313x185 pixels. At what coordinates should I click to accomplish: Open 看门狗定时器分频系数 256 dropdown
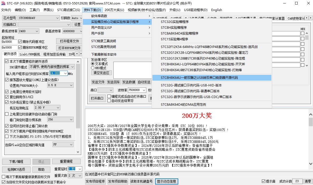[60, 120]
